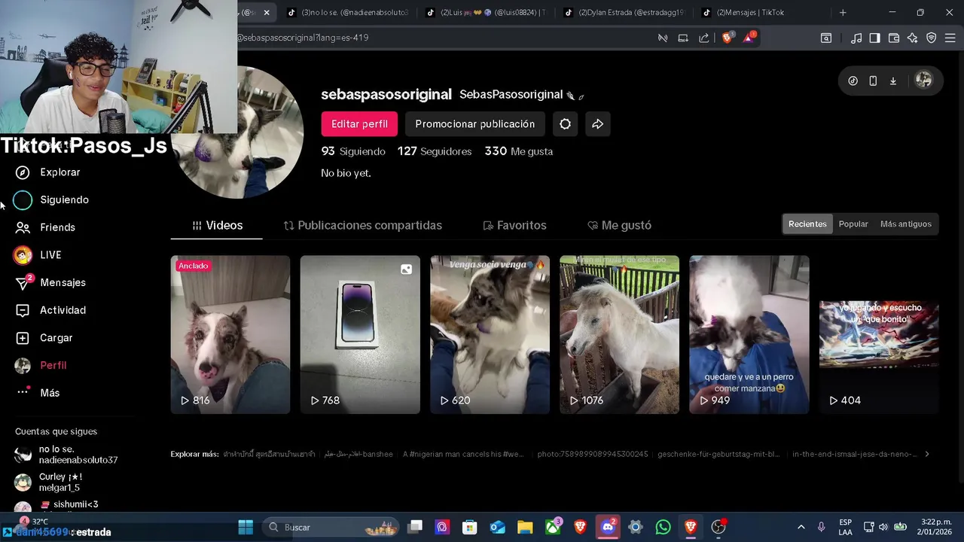The height and width of the screenshot is (542, 964).
Task: Open the Actividad notifications
Action: point(50,310)
